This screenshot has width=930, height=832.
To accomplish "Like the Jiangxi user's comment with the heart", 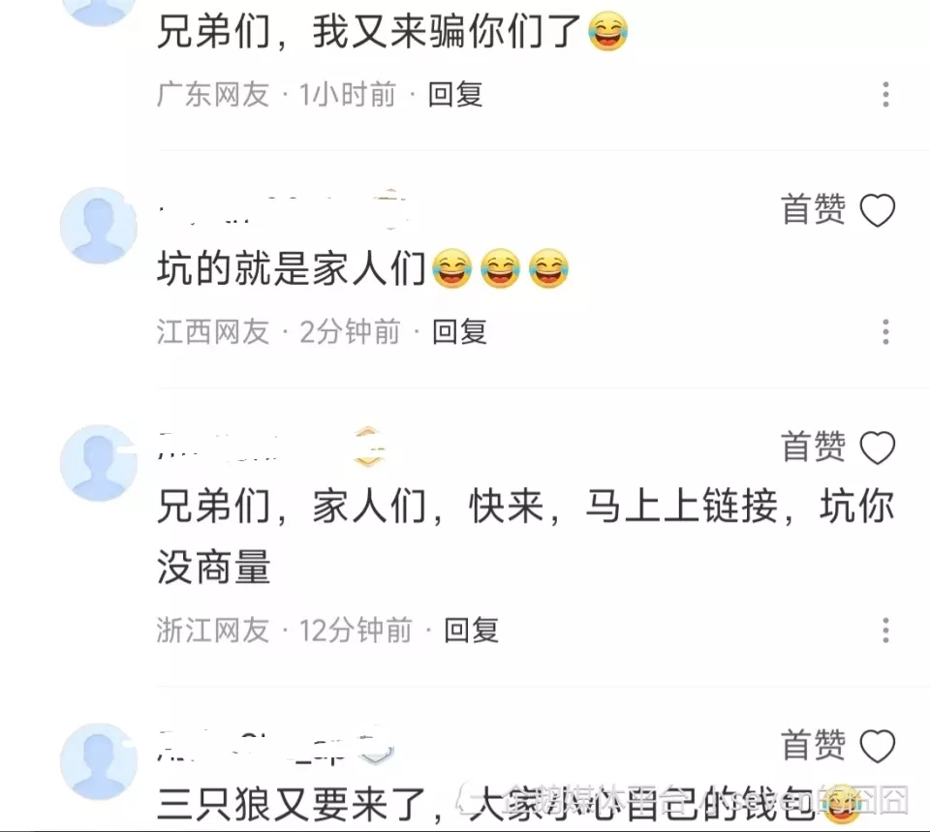I will [878, 210].
